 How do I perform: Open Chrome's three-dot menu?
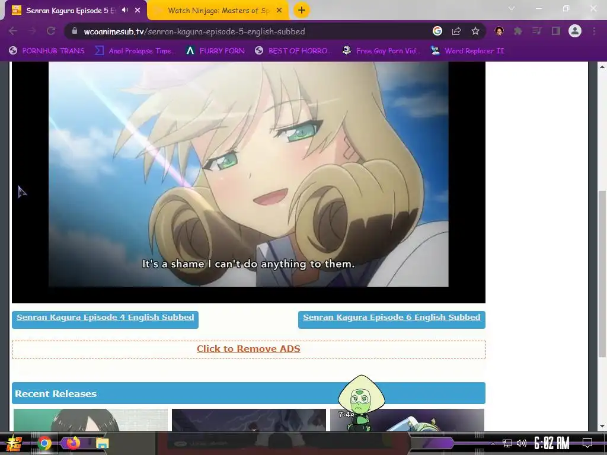coord(594,31)
